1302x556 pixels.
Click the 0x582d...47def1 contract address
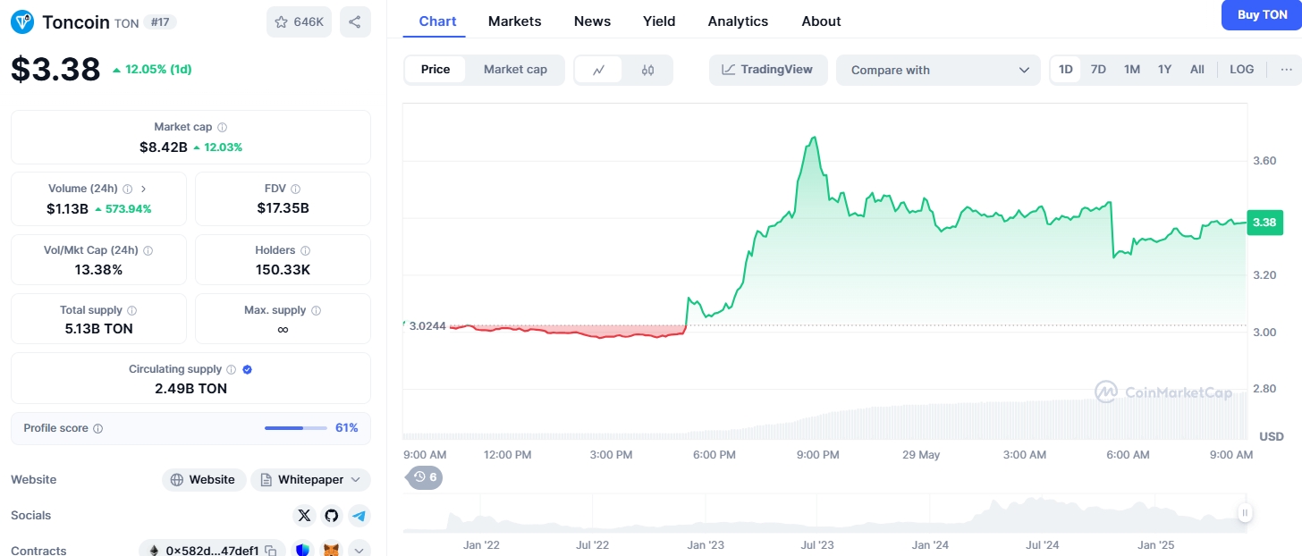[212, 551]
